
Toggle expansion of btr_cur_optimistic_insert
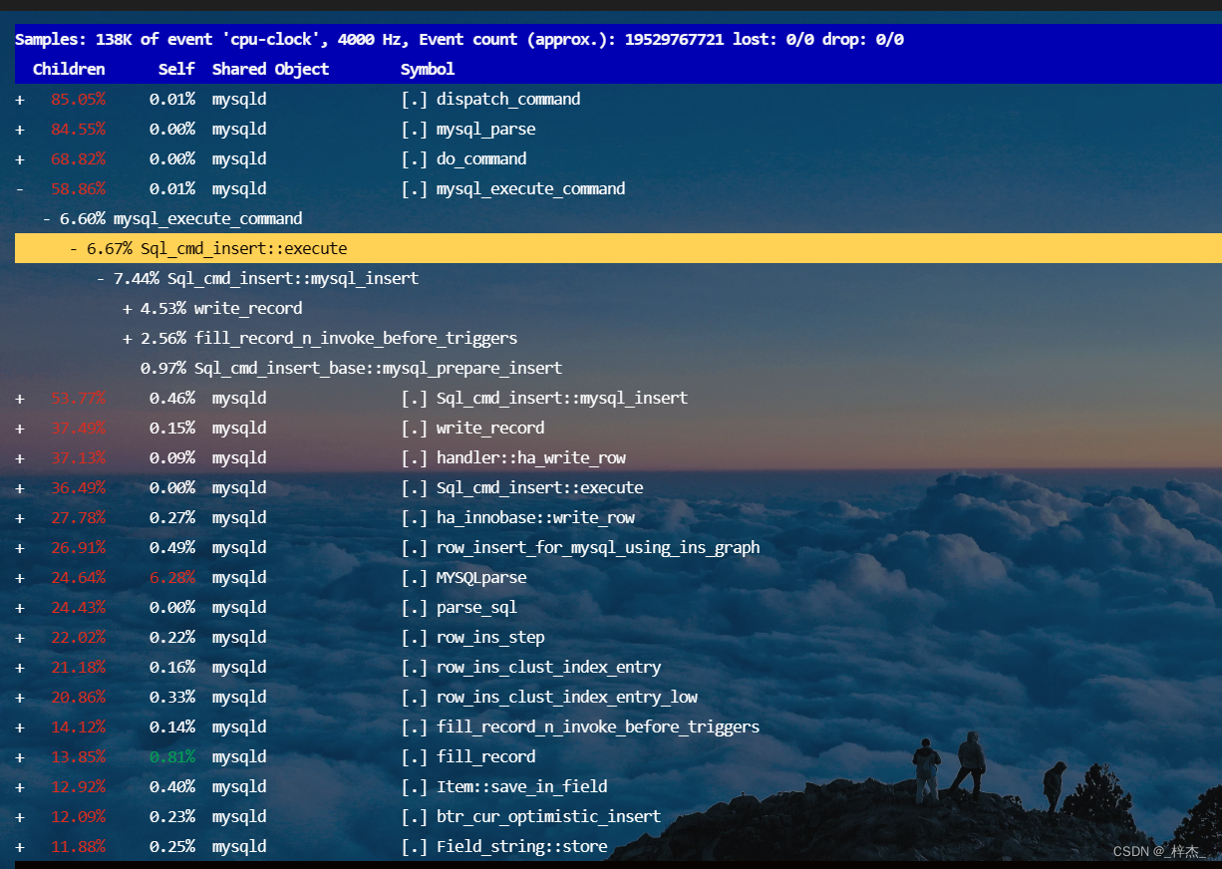tap(19, 816)
